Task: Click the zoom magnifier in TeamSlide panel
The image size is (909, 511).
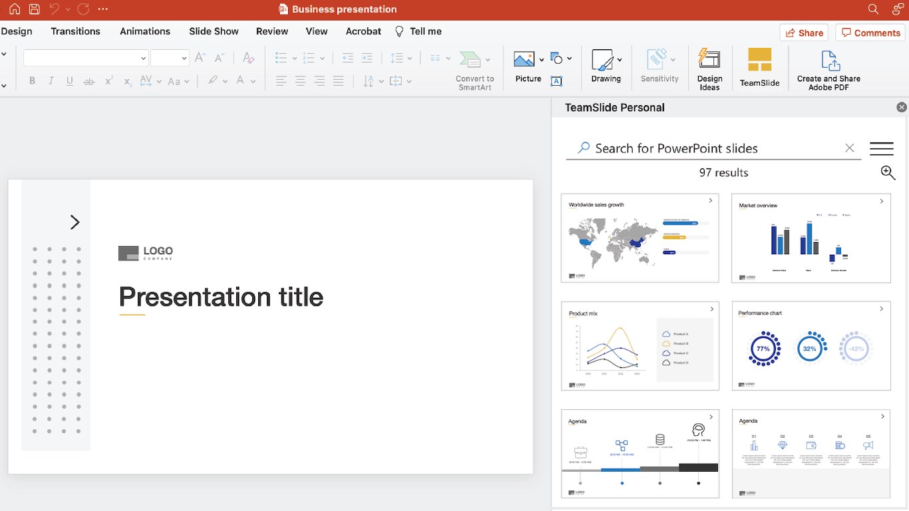Action: (888, 172)
